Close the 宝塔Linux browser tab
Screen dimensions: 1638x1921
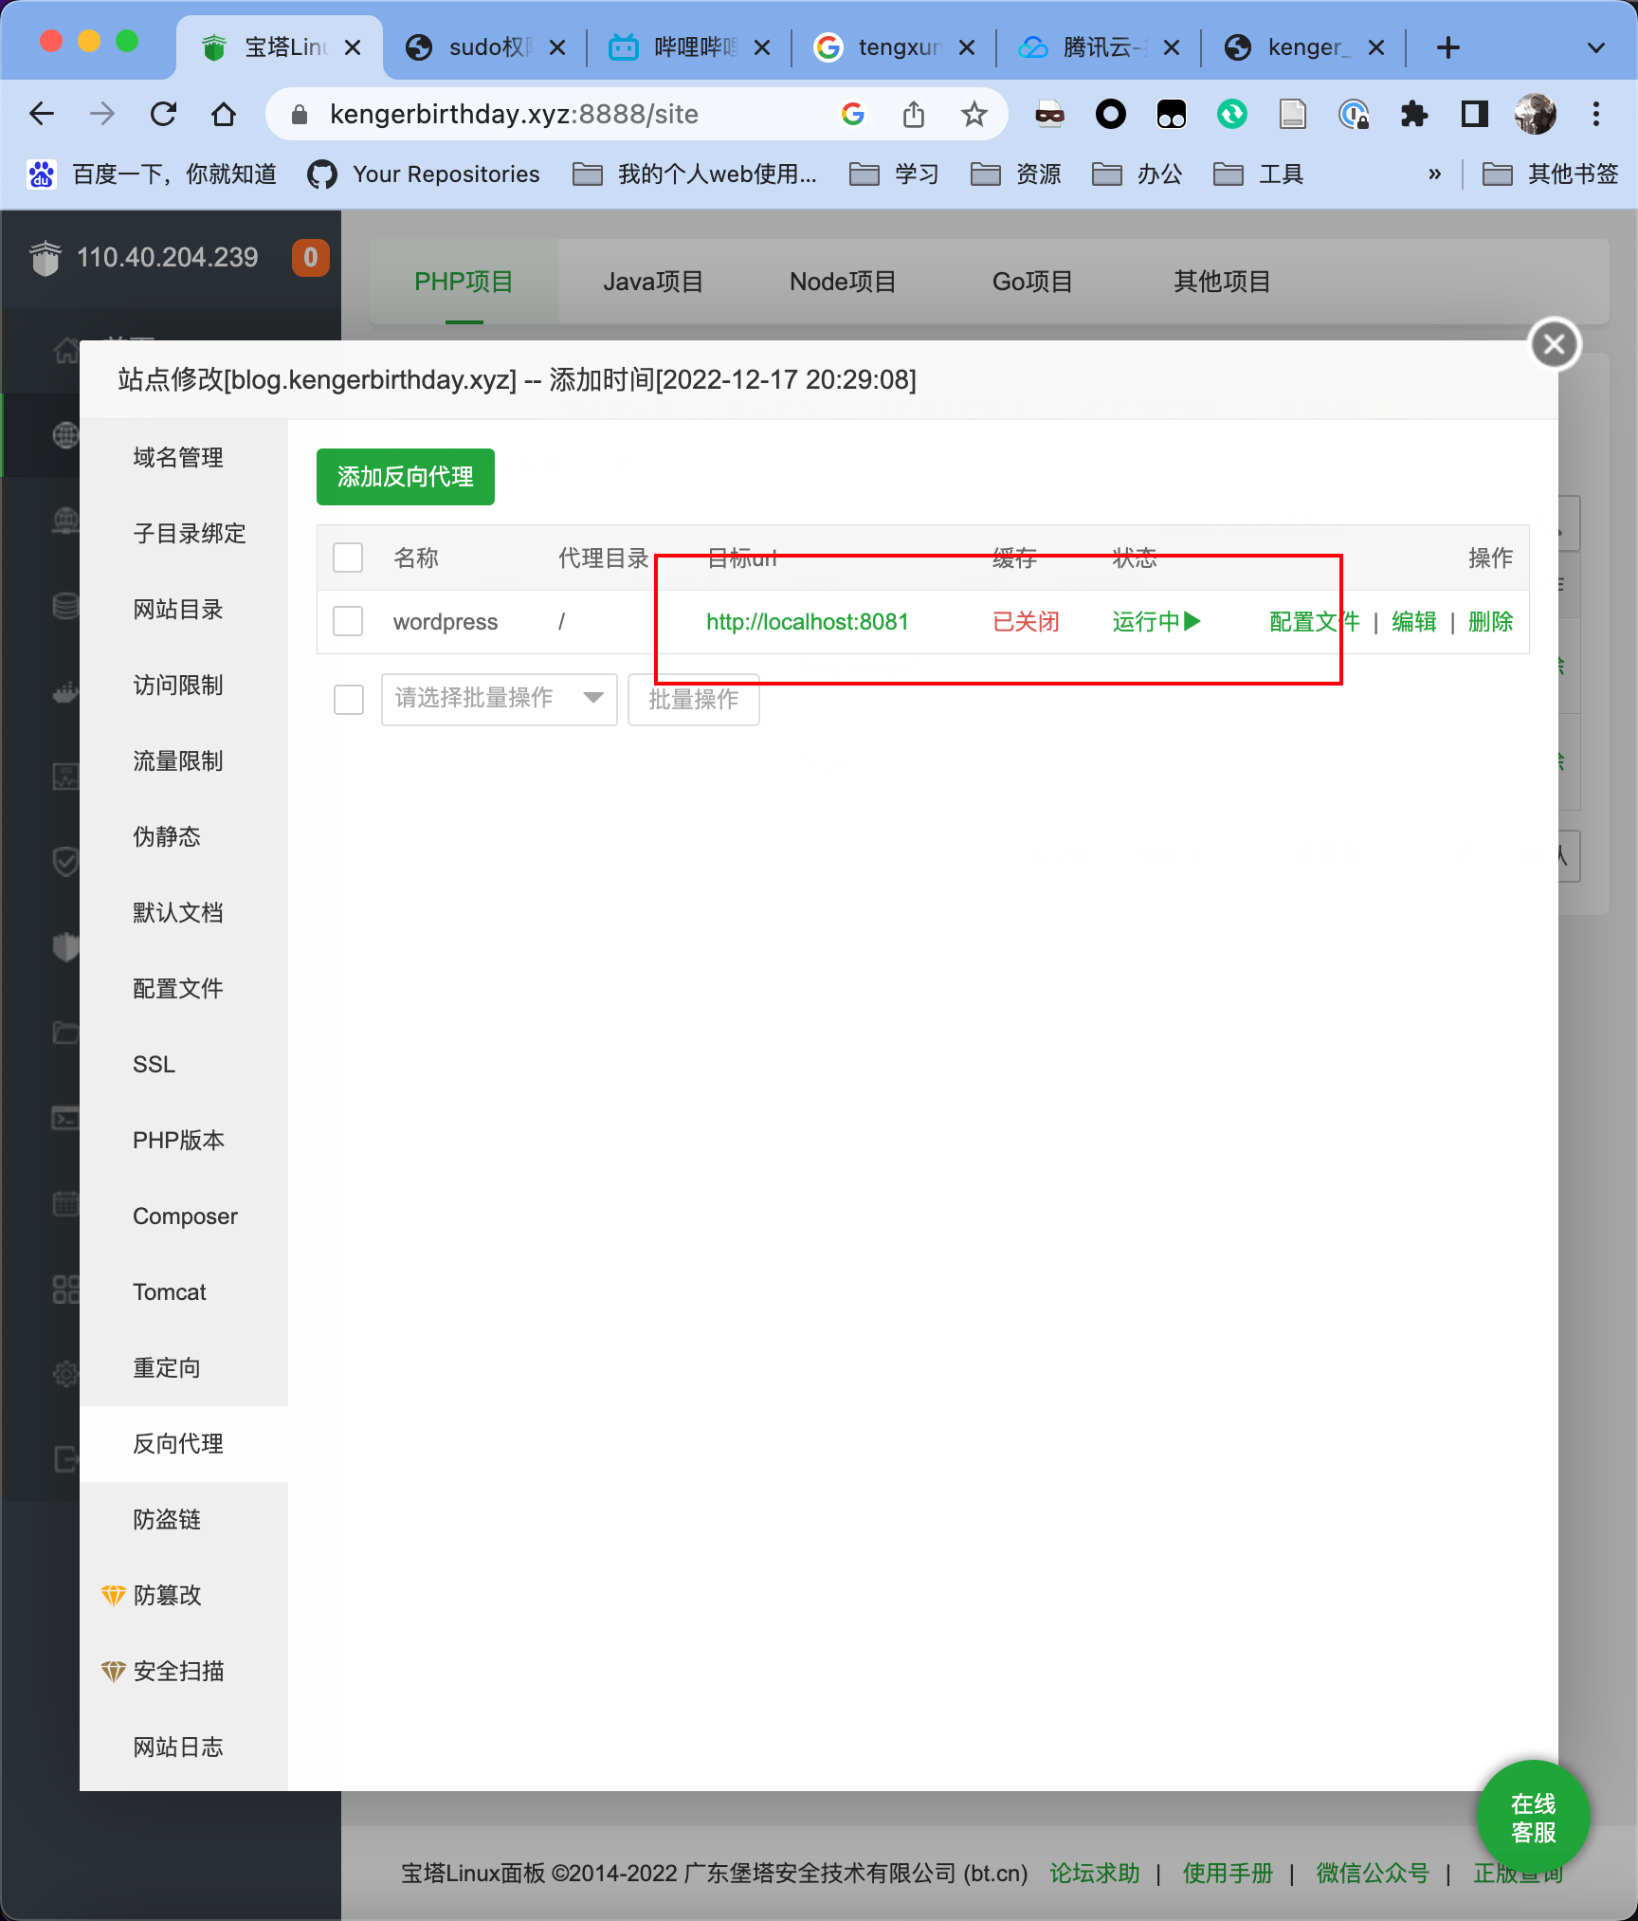(x=353, y=47)
